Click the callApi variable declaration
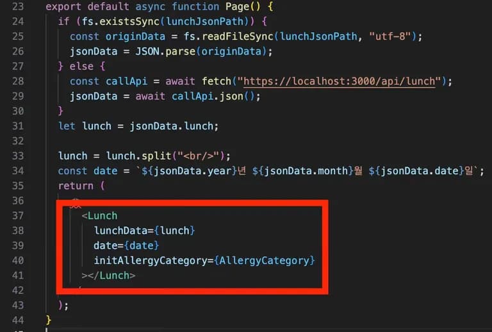The height and width of the screenshot is (332, 492). click(126, 81)
